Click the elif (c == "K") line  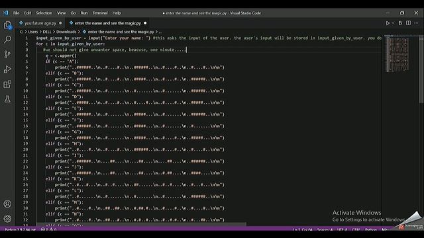[x=64, y=179]
